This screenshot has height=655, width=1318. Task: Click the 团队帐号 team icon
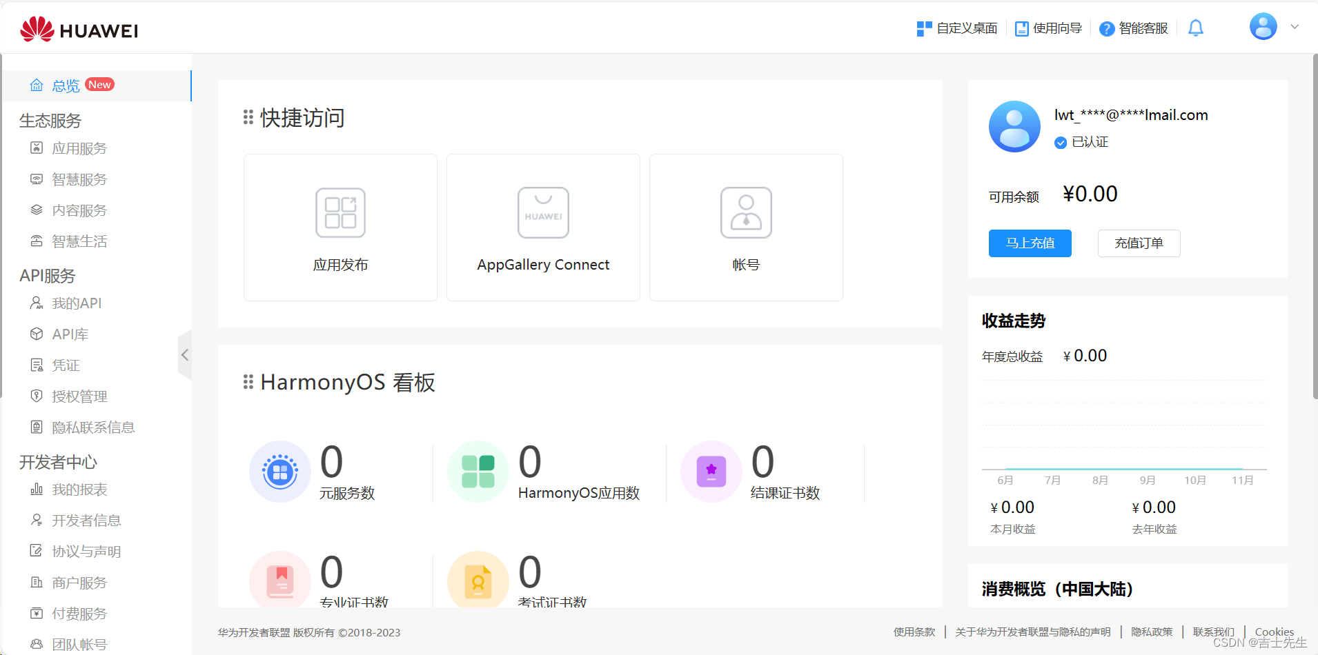[37, 644]
